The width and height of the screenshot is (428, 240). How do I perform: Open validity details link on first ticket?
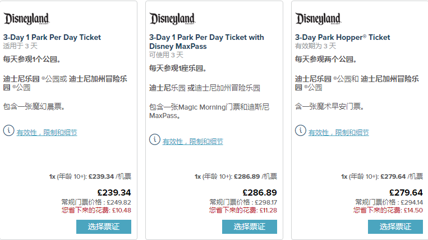[x=47, y=133]
